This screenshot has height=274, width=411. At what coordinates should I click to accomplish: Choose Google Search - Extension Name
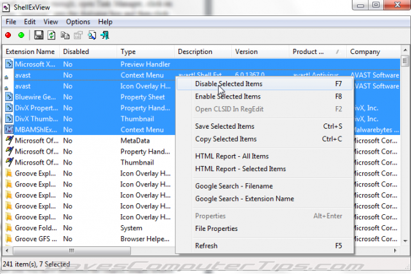pos(264,199)
